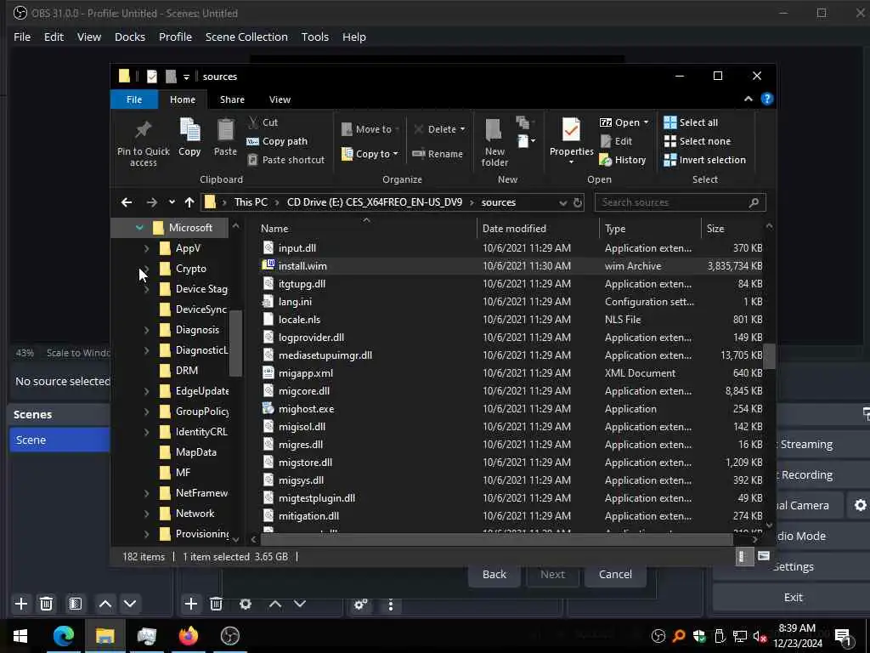This screenshot has height=653, width=870.
Task: Open the OBS Scene Collection menu
Action: click(246, 37)
